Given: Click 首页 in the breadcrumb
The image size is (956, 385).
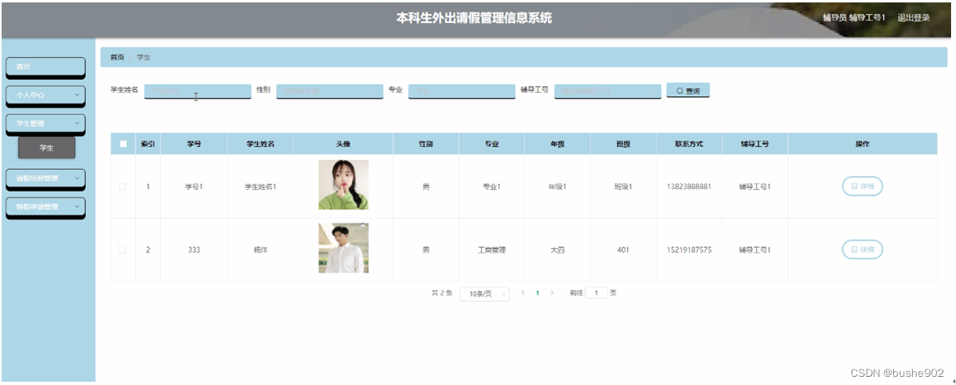Looking at the screenshot, I should 117,57.
